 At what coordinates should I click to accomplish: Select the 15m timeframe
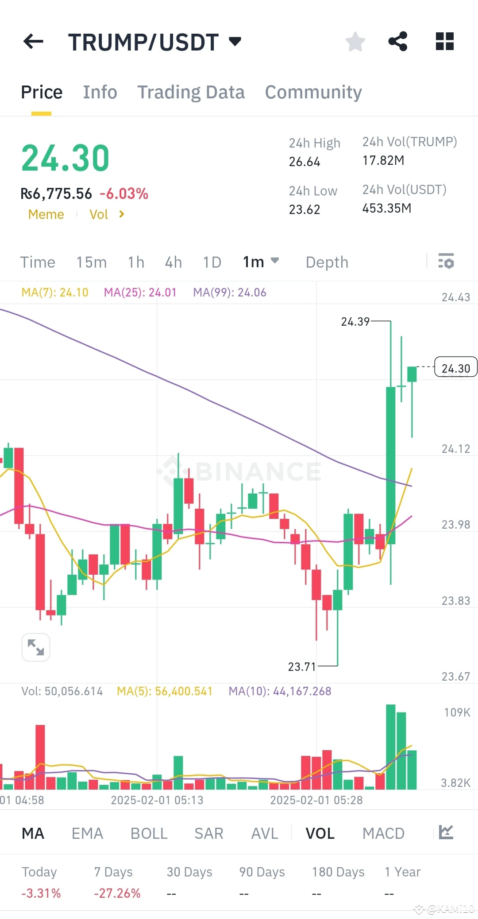[x=91, y=262]
